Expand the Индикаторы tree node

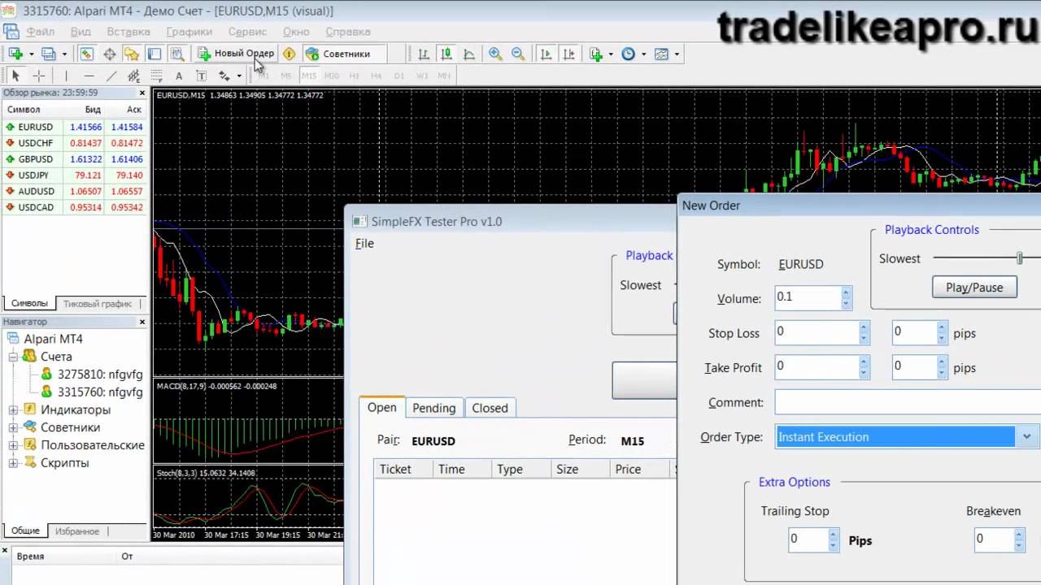(x=13, y=409)
